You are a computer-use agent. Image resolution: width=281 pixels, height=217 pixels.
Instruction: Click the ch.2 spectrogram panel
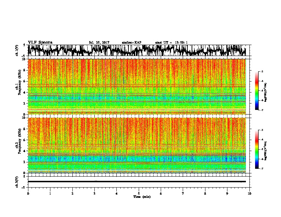[137, 145]
